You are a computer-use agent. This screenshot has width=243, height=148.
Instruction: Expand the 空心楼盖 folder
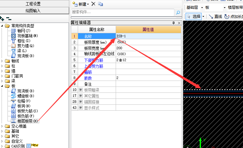tap(2, 126)
